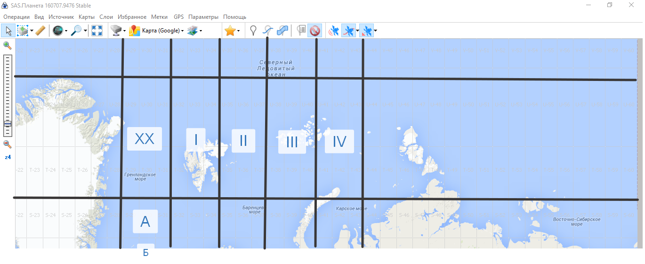The width and height of the screenshot is (645, 264).
Task: Toggle full screen map mode
Action: (x=97, y=31)
